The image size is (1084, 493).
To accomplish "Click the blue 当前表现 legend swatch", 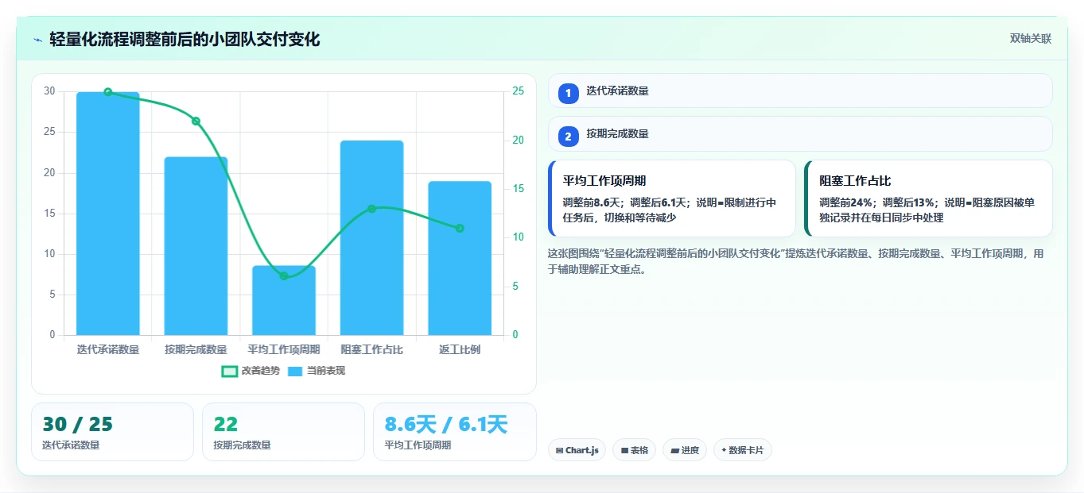I will (x=295, y=371).
